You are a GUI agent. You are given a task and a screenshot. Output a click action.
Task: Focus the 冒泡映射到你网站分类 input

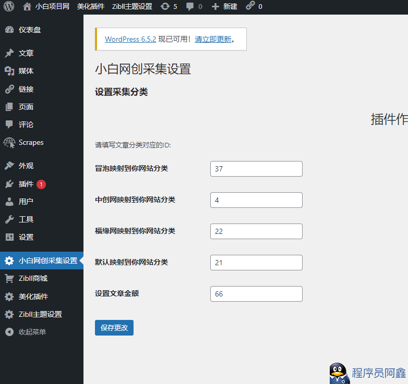click(256, 169)
